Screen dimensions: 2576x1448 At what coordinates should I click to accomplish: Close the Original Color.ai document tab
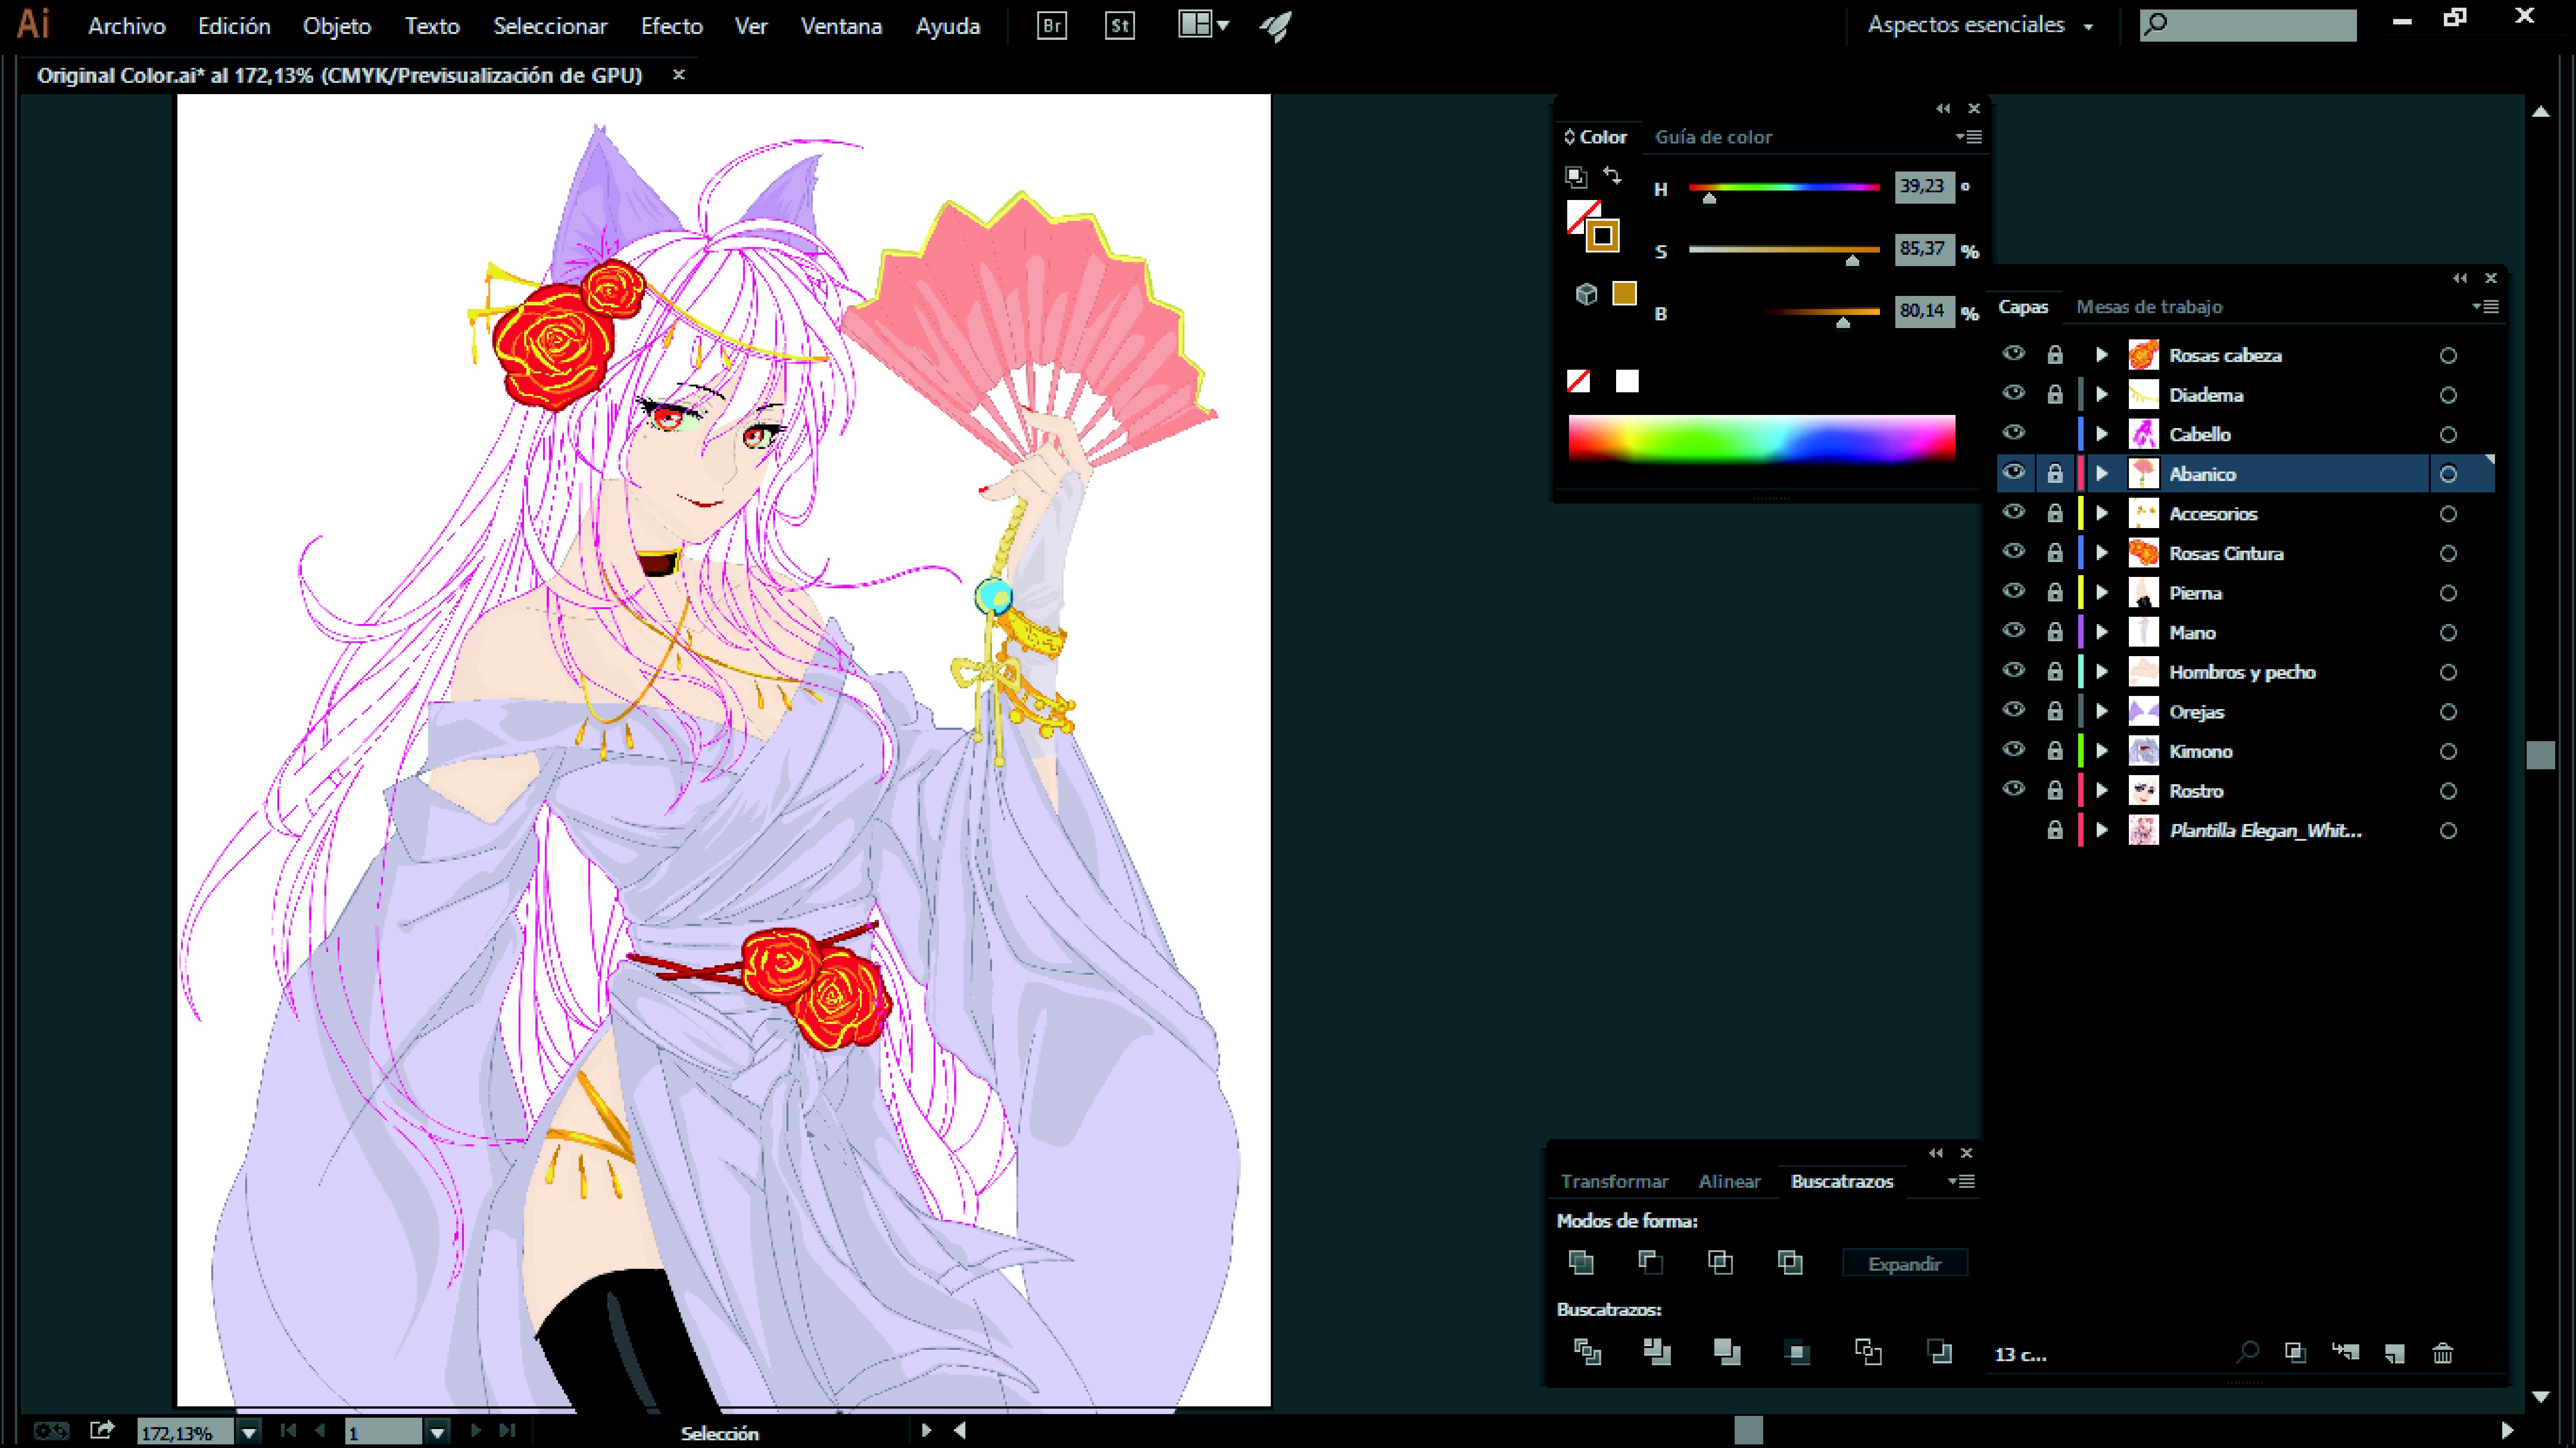point(679,75)
